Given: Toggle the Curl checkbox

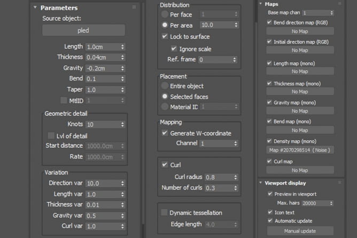Looking at the screenshot, I should point(165,165).
